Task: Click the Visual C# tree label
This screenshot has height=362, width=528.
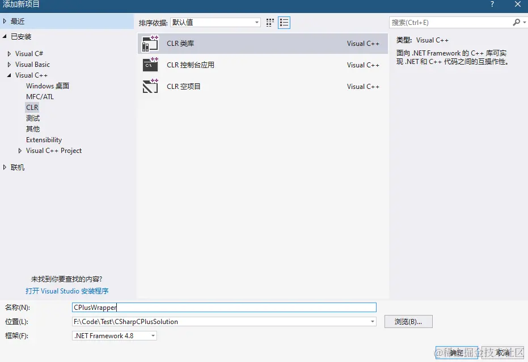Action: [x=29, y=53]
